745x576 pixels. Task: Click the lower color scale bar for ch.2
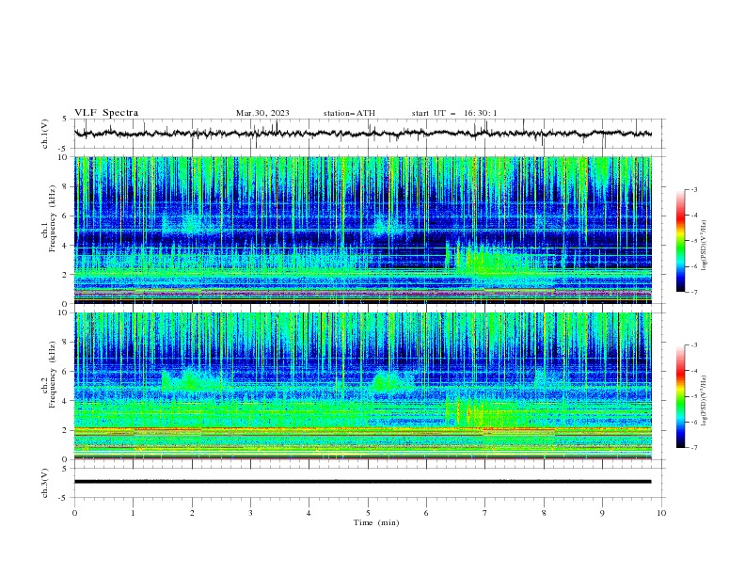coord(680,396)
